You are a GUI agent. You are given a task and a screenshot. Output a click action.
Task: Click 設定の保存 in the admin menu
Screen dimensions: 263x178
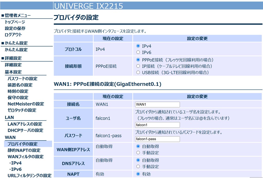[15, 28]
